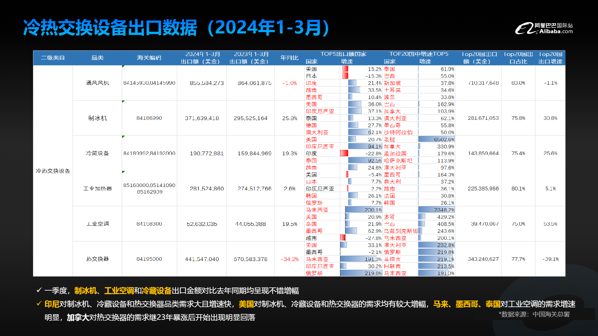598x336 pixels.
Task: Select the 热交换器 row label
Action: 97,259
